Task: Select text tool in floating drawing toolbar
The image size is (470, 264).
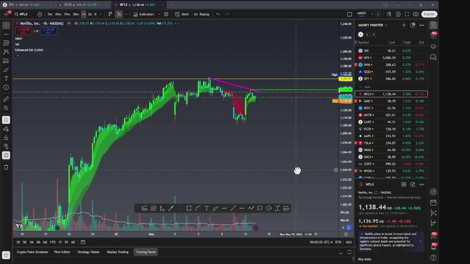Action: coord(206,208)
